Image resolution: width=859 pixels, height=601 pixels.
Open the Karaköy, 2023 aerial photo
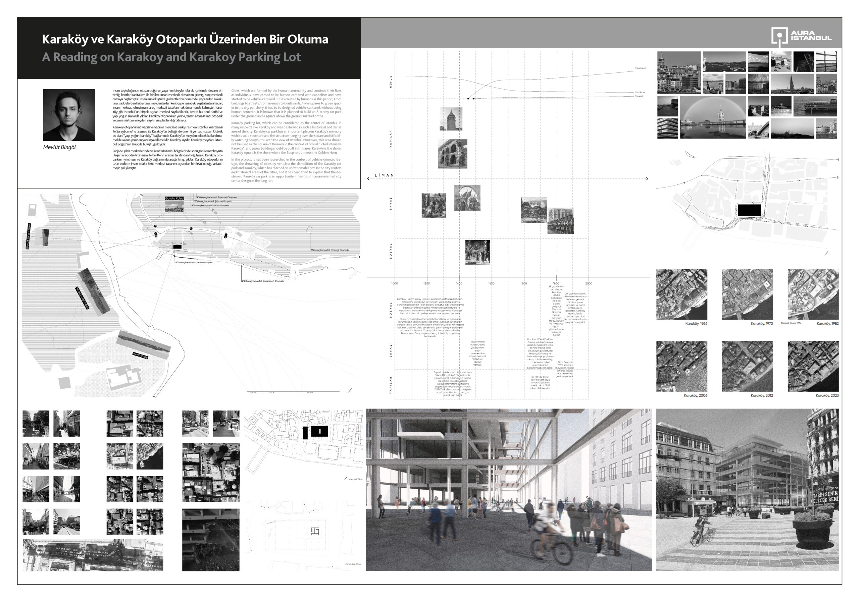(813, 366)
